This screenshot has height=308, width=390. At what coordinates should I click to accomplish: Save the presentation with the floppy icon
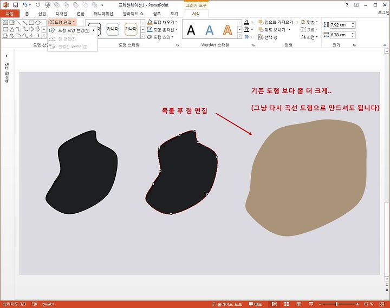coord(15,5)
